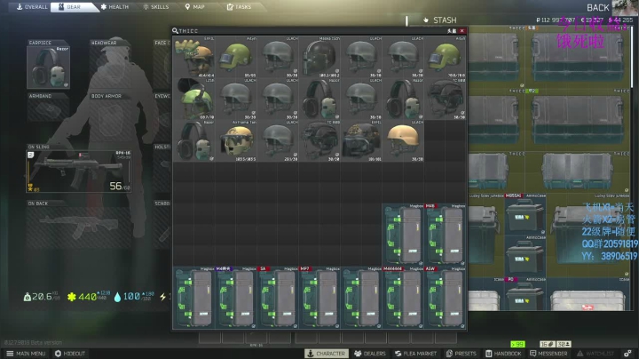The width and height of the screenshot is (639, 359).
Task: Switch to the OVERALL tab
Action: pos(32,7)
